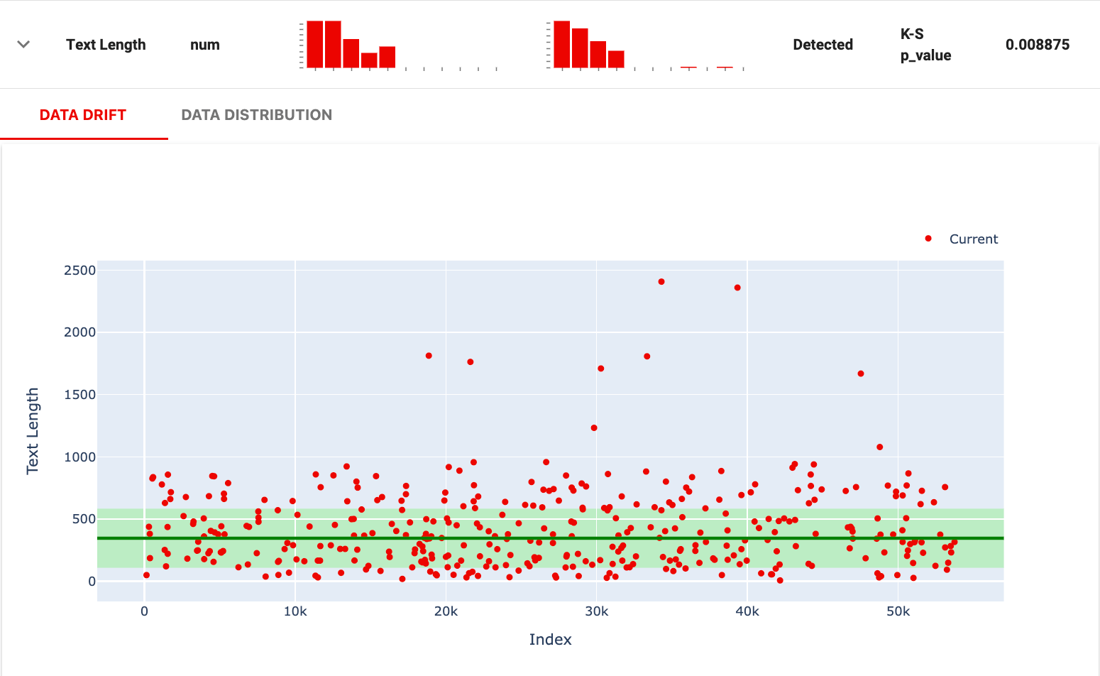Switch to the DATA DISTRIBUTION tab

256,114
